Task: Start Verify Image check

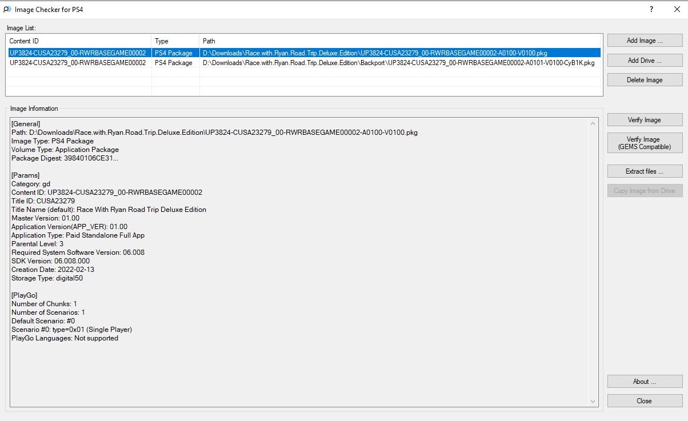Action: 645,120
